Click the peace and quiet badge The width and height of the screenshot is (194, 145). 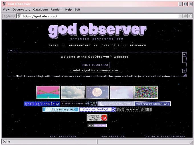[116, 104]
